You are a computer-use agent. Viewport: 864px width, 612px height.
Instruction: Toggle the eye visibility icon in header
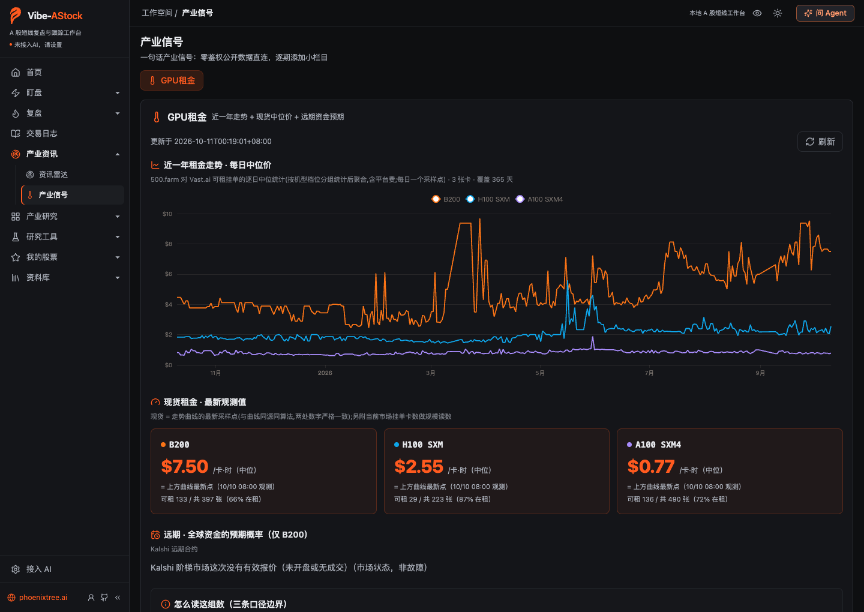pyautogui.click(x=757, y=13)
